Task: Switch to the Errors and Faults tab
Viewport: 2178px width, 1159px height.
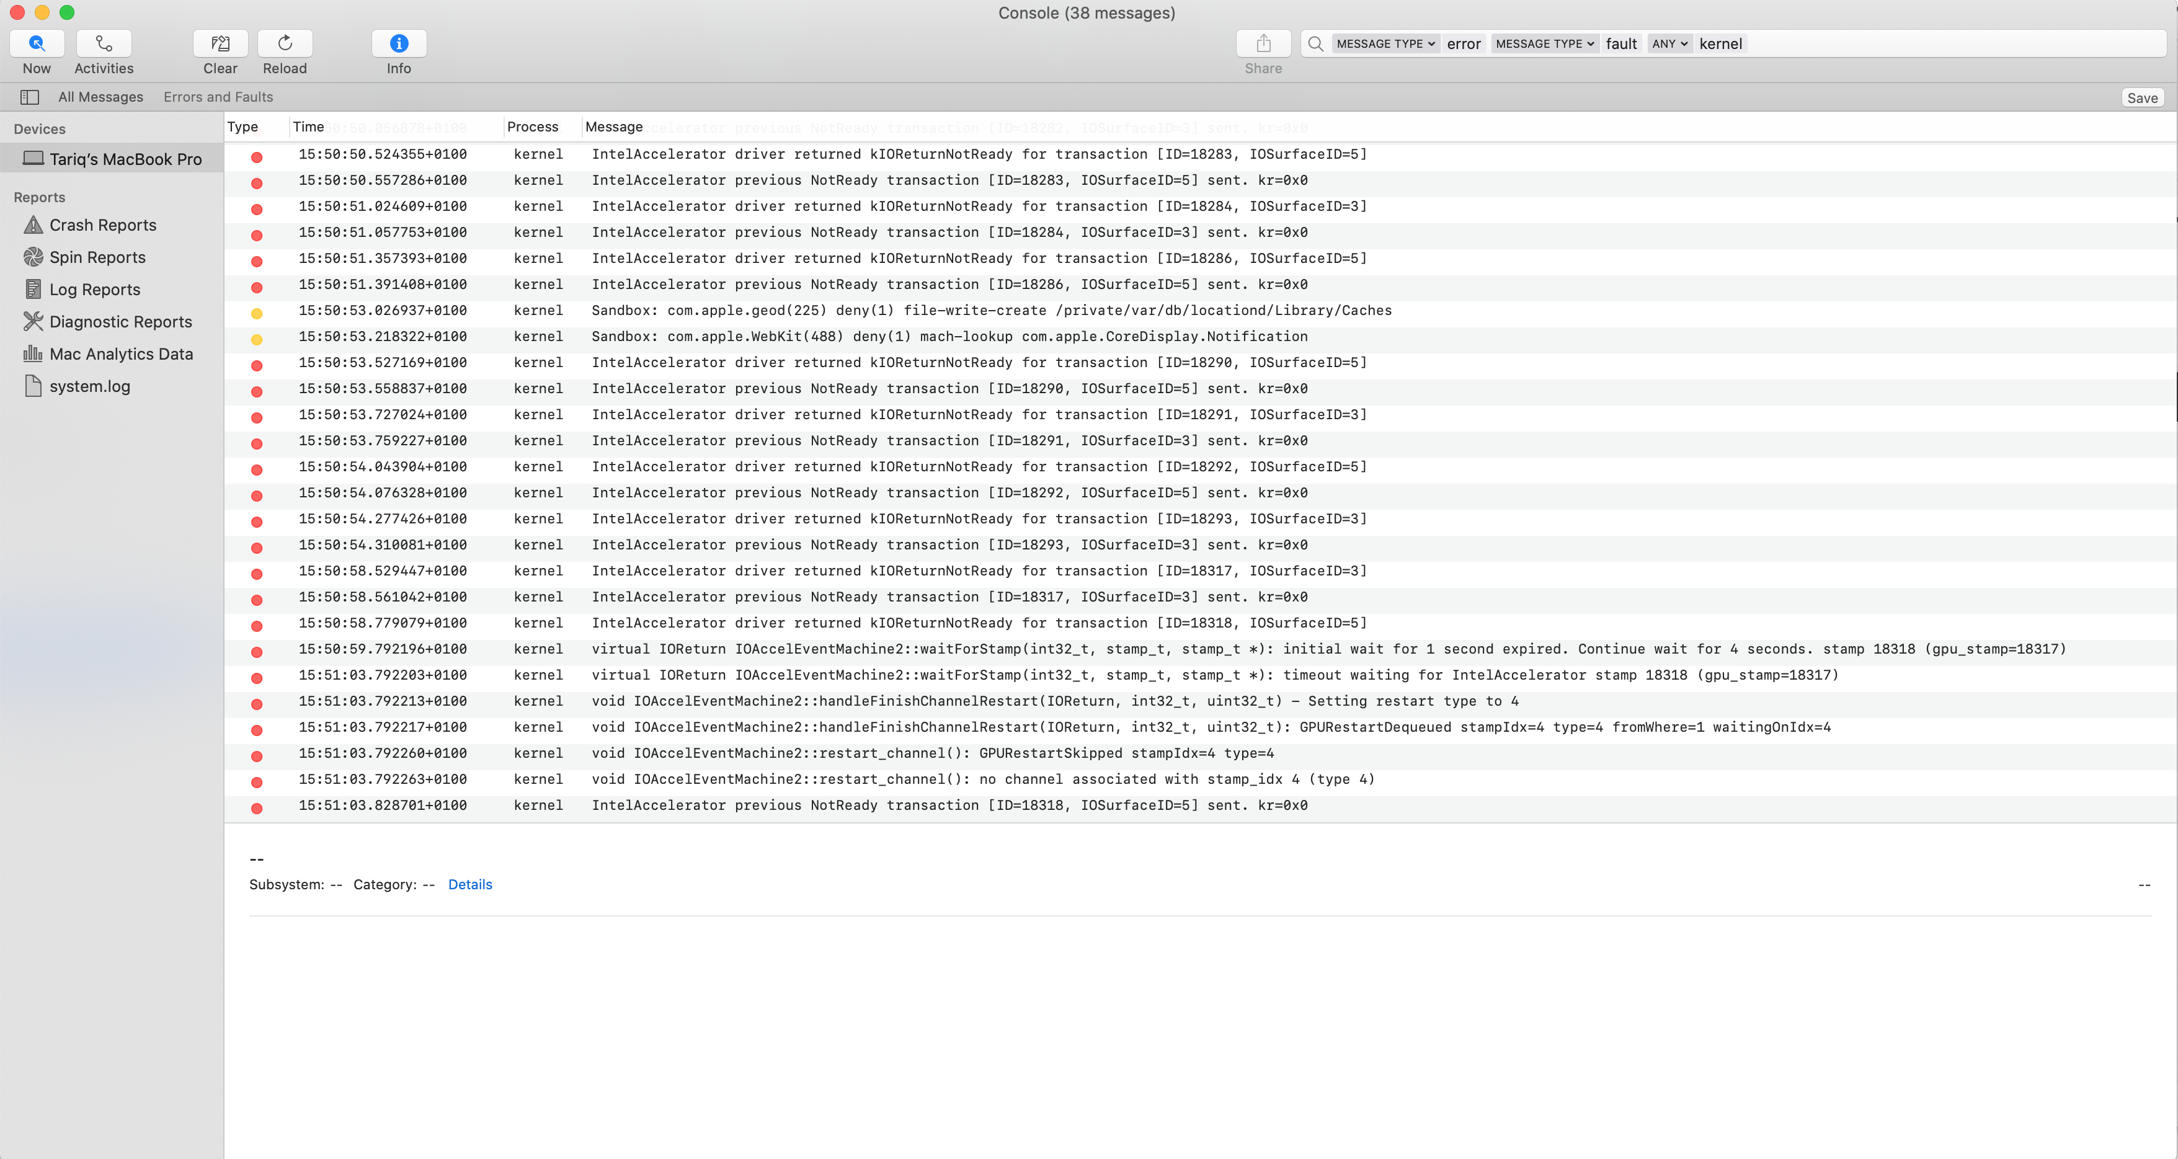Action: (x=218, y=97)
